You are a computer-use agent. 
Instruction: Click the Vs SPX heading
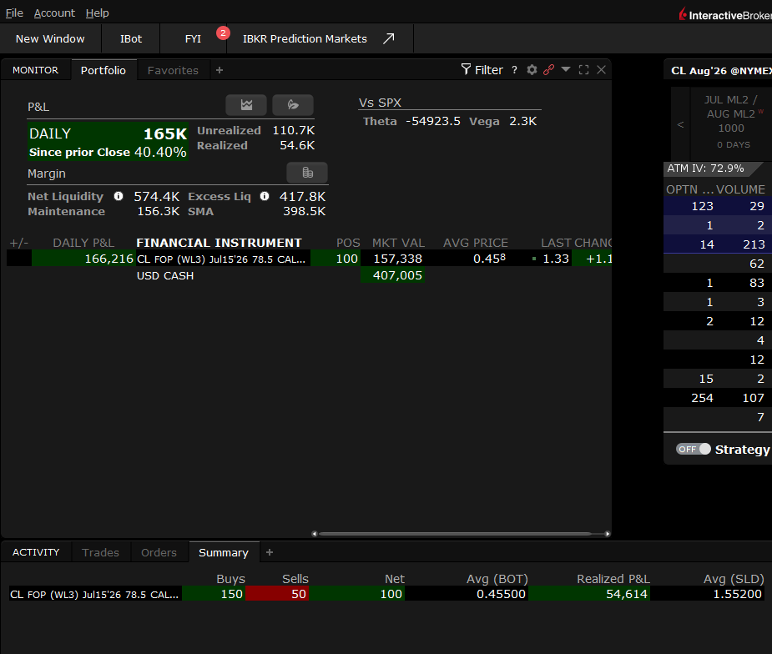380,103
